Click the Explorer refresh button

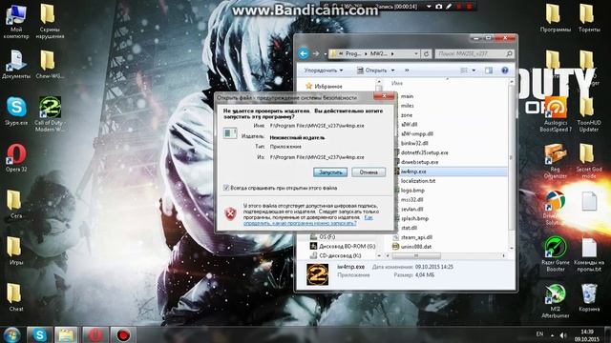pos(427,53)
